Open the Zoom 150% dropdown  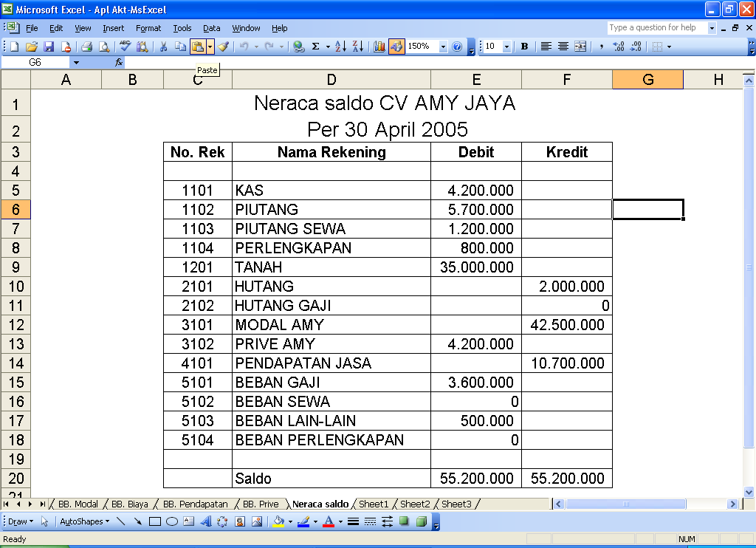443,47
